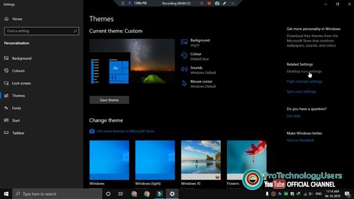The height and width of the screenshot is (199, 354).
Task: Open Task View on taskbar
Action: pos(121,194)
